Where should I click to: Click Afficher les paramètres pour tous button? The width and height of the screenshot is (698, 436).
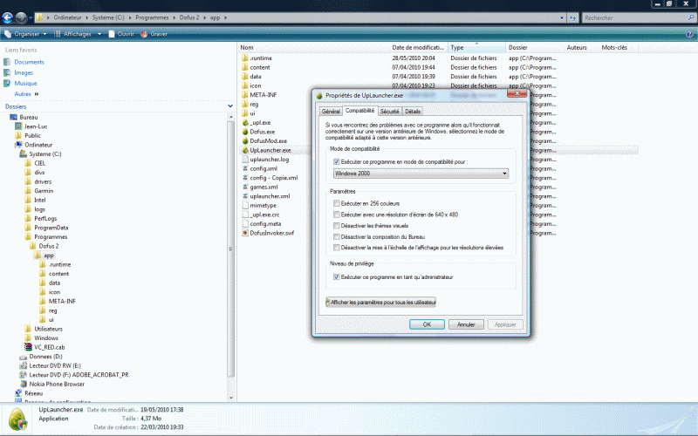[380, 302]
